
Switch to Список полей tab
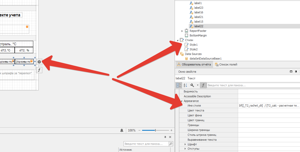click(x=226, y=65)
